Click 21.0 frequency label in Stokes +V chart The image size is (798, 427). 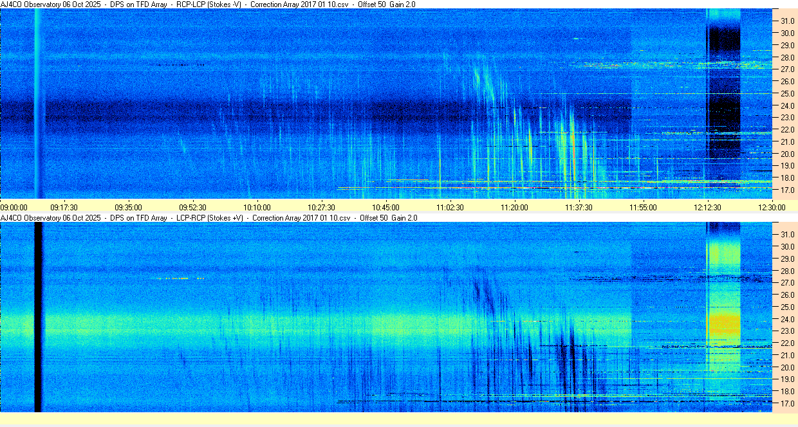pos(788,355)
